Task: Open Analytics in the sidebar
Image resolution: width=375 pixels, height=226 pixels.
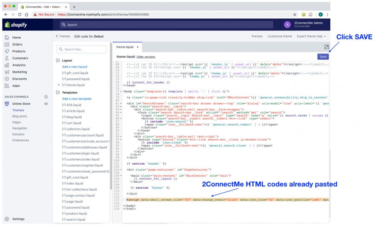Action: coord(19,65)
